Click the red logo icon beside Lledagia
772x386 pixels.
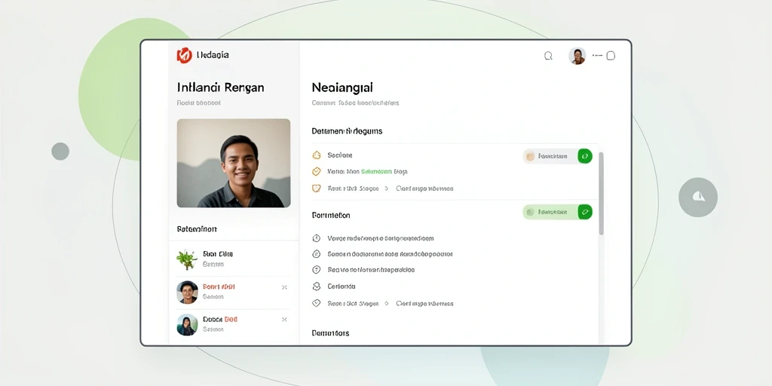[x=184, y=55]
